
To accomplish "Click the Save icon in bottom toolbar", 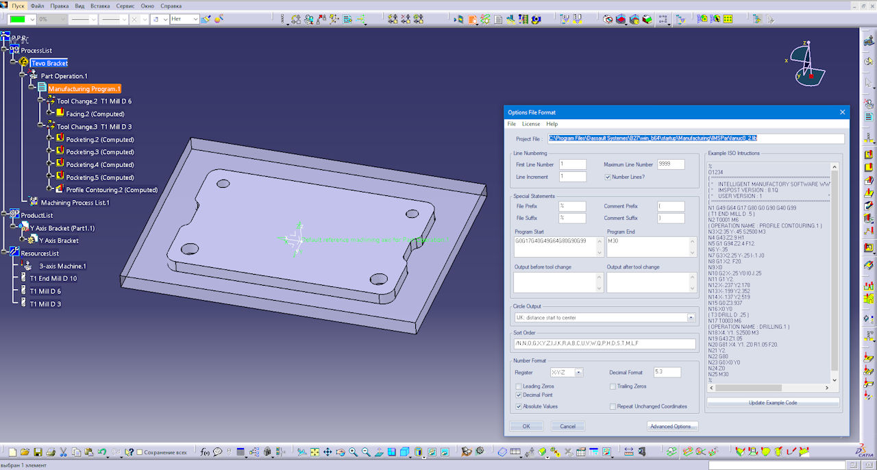I will pyautogui.click(x=38, y=452).
